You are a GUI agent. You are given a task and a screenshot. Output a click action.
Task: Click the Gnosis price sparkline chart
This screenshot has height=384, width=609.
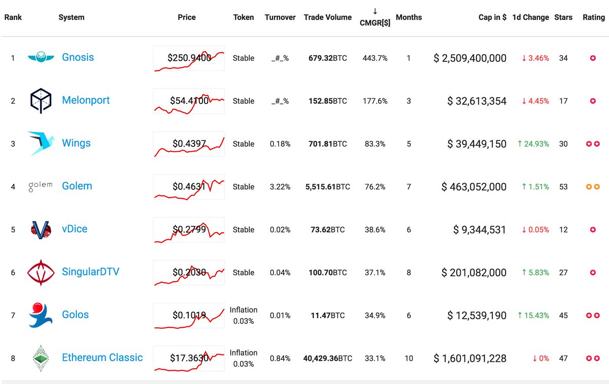[x=189, y=58]
